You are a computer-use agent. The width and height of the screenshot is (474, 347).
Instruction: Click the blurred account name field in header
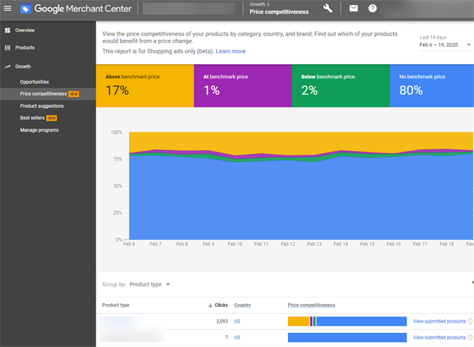189,8
